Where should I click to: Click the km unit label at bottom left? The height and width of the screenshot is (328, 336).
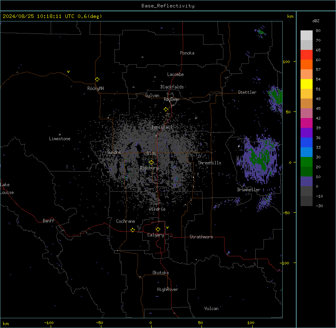click(x=6, y=324)
